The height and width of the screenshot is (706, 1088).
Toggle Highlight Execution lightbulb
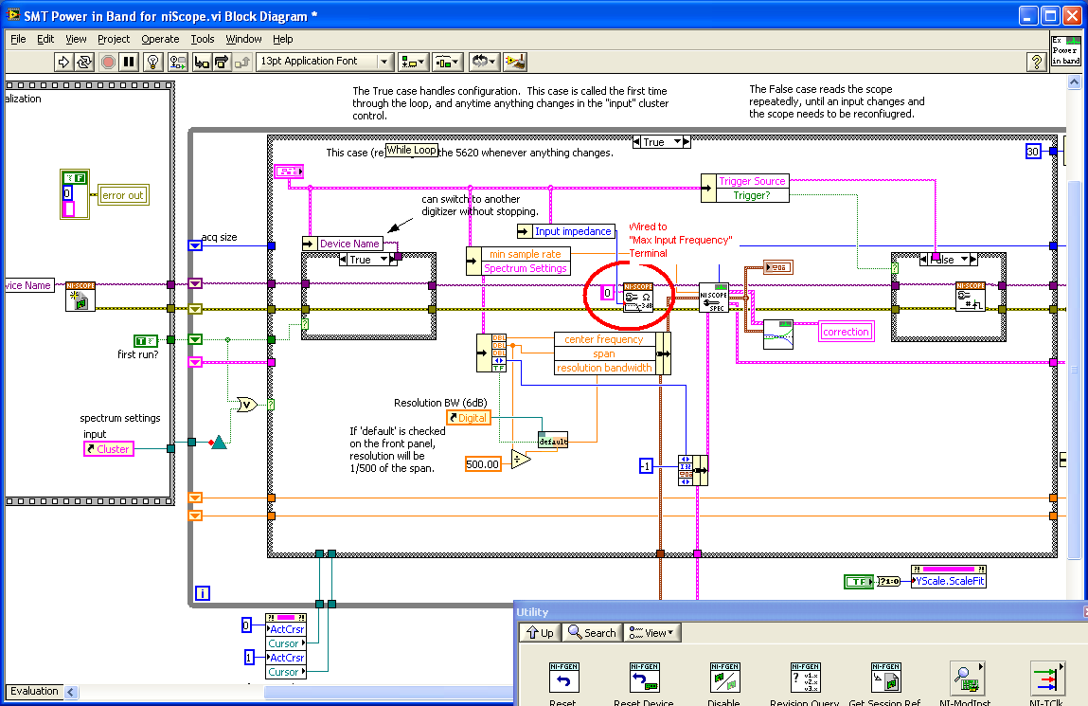(152, 62)
